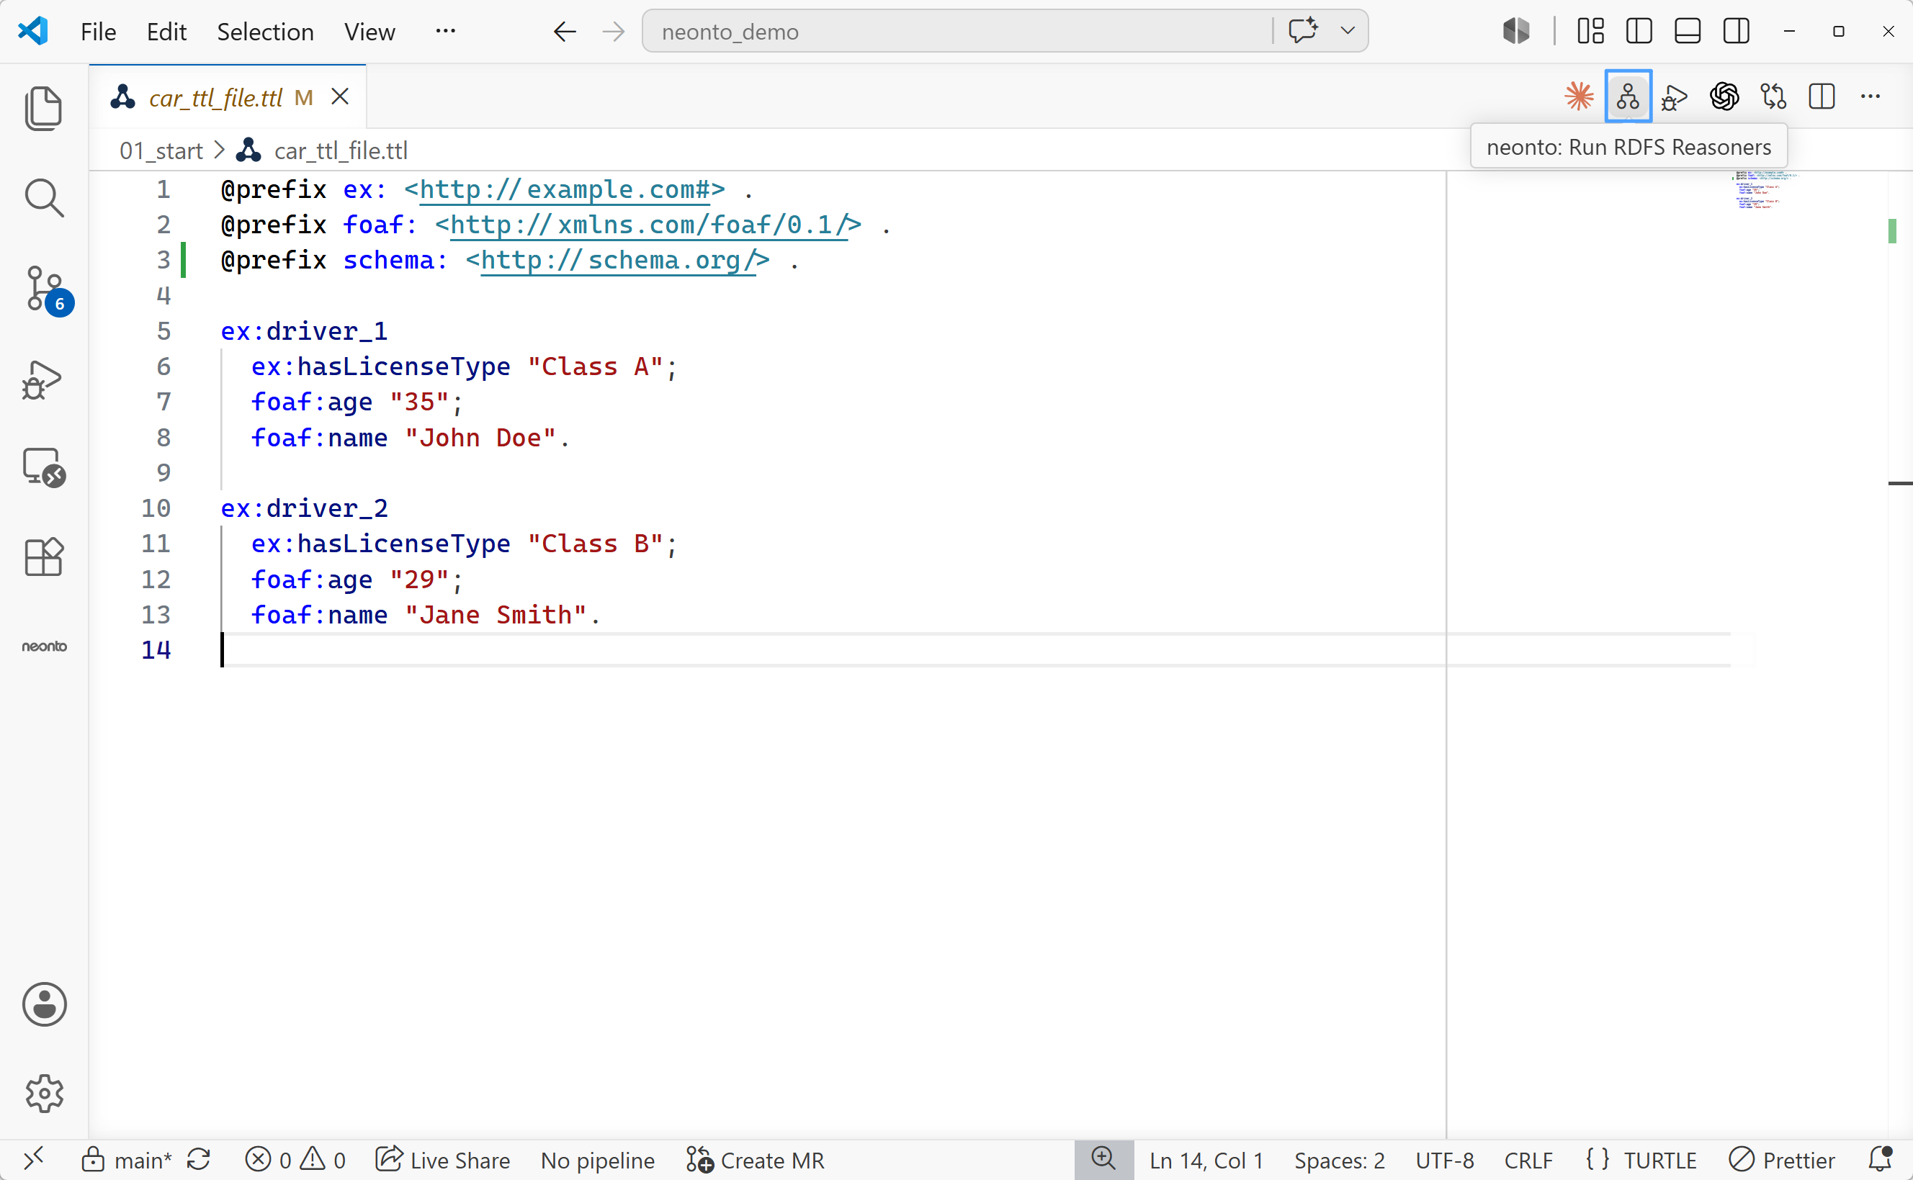Change end of line sequence CRLF

1528,1161
